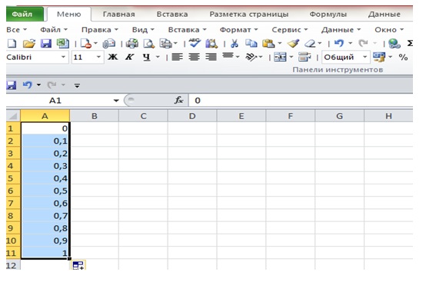
Task: Select the cell containing 0,3
Action: 45,166
